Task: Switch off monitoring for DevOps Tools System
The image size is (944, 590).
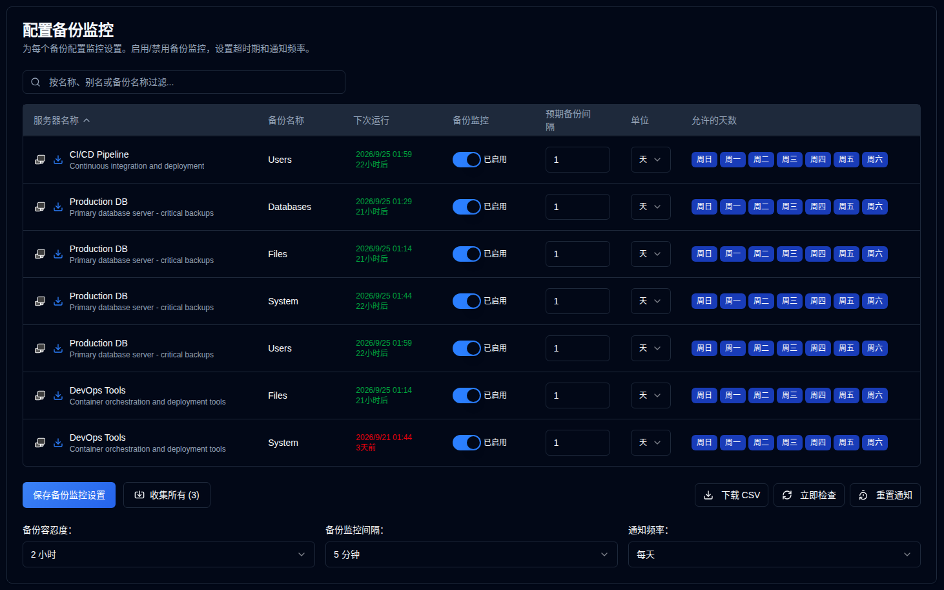Action: [x=466, y=443]
